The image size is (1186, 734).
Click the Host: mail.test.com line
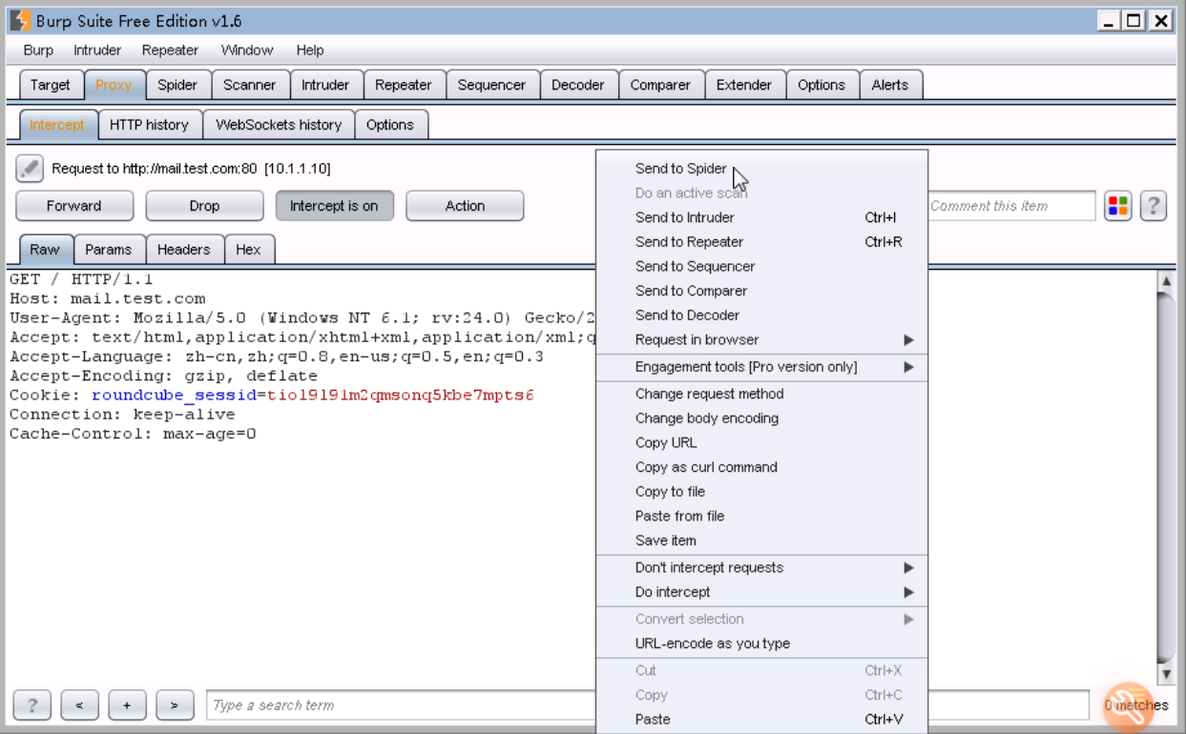(x=107, y=299)
